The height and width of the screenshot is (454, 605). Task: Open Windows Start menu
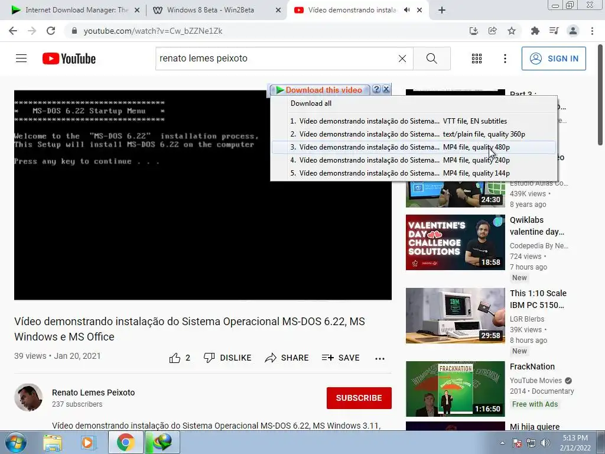tap(15, 443)
